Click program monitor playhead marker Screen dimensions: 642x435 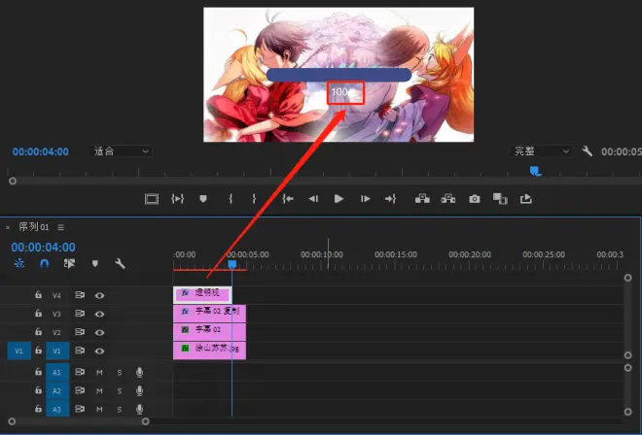[536, 171]
